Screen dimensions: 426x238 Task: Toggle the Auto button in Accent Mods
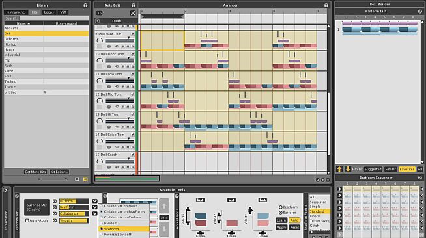pos(294,220)
